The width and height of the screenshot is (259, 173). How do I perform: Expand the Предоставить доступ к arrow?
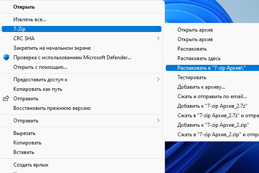point(158,80)
